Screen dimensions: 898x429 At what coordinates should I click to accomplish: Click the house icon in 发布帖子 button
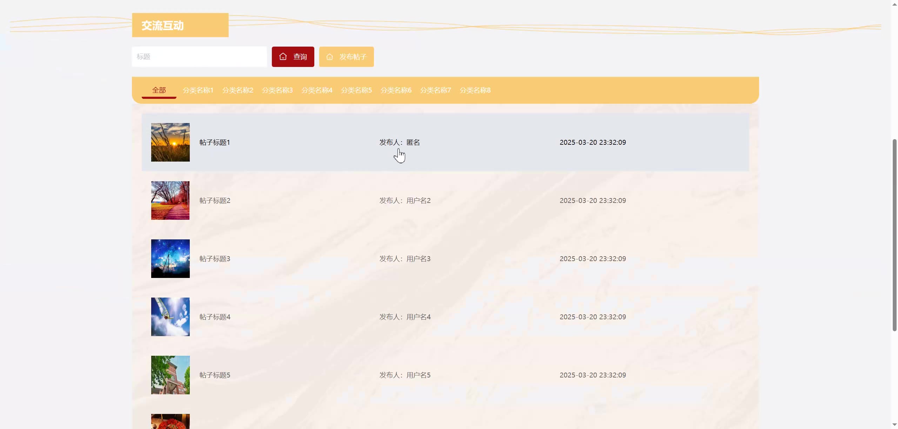[330, 57]
